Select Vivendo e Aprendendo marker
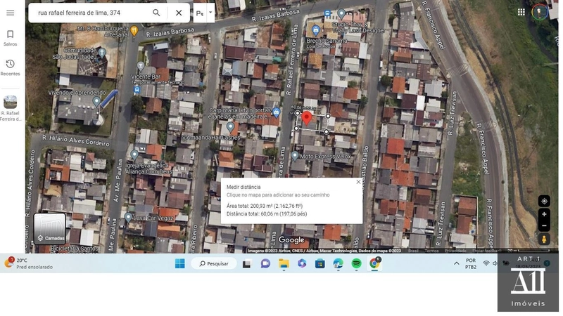The image size is (563, 316). (x=96, y=102)
